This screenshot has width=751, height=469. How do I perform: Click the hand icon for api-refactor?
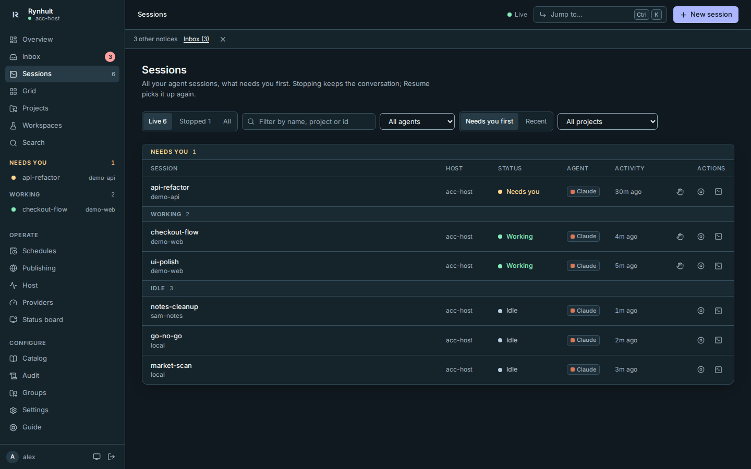pos(680,192)
